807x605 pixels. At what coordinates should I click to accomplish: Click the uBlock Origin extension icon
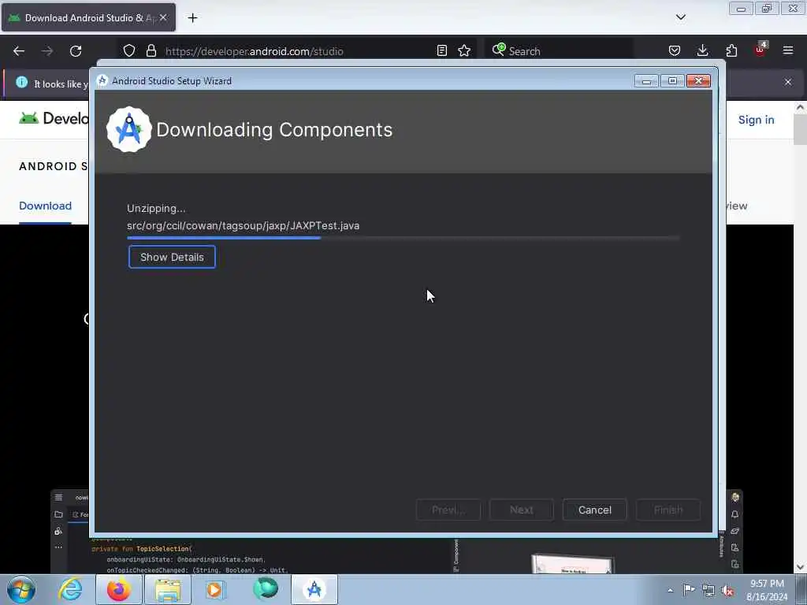761,50
